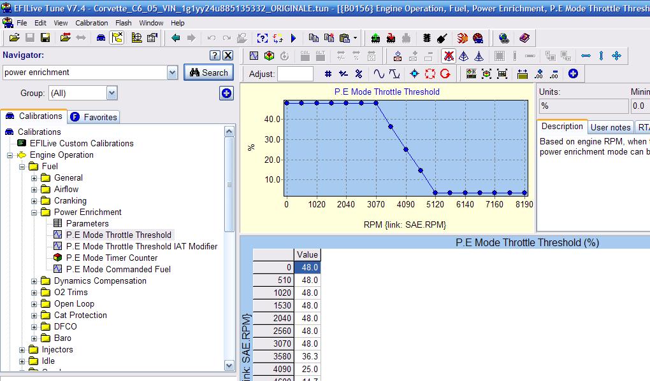The height and width of the screenshot is (381, 650).
Task: Open the Window menu
Action: pyautogui.click(x=151, y=23)
